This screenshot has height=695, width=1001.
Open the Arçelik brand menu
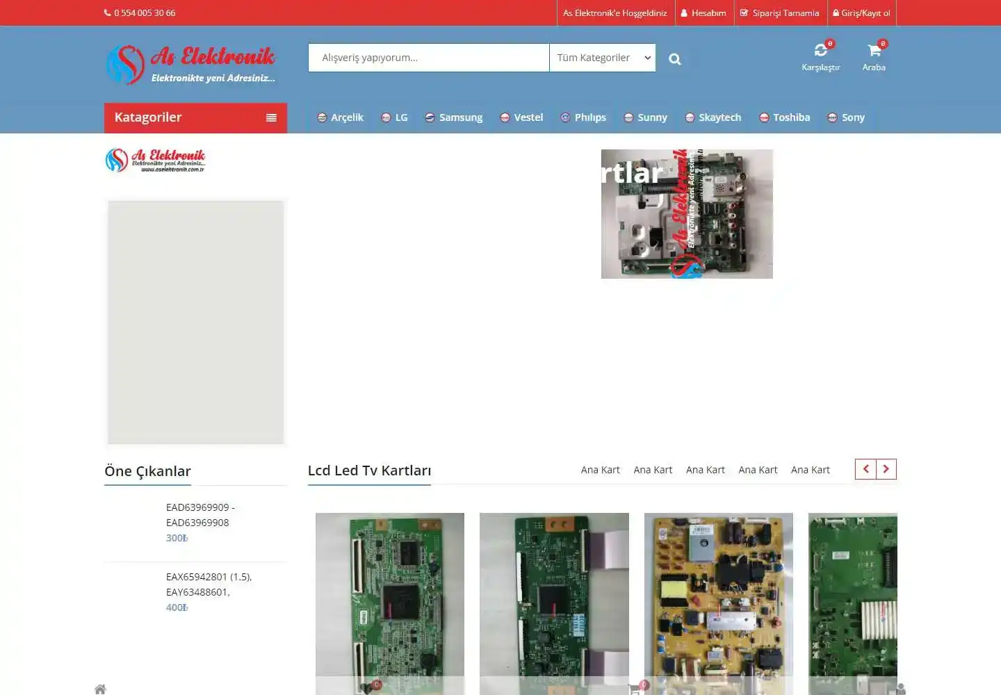pos(340,117)
